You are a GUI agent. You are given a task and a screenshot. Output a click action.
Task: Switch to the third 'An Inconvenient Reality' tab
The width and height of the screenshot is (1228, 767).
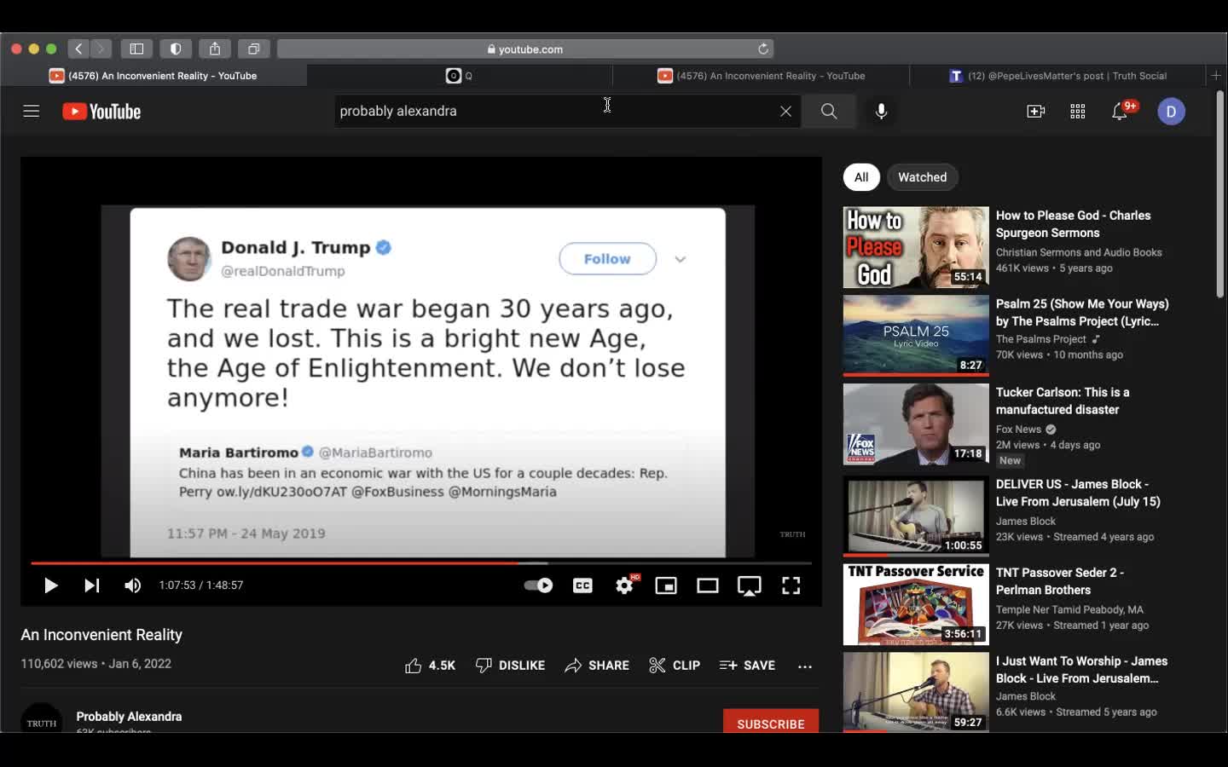coord(762,76)
